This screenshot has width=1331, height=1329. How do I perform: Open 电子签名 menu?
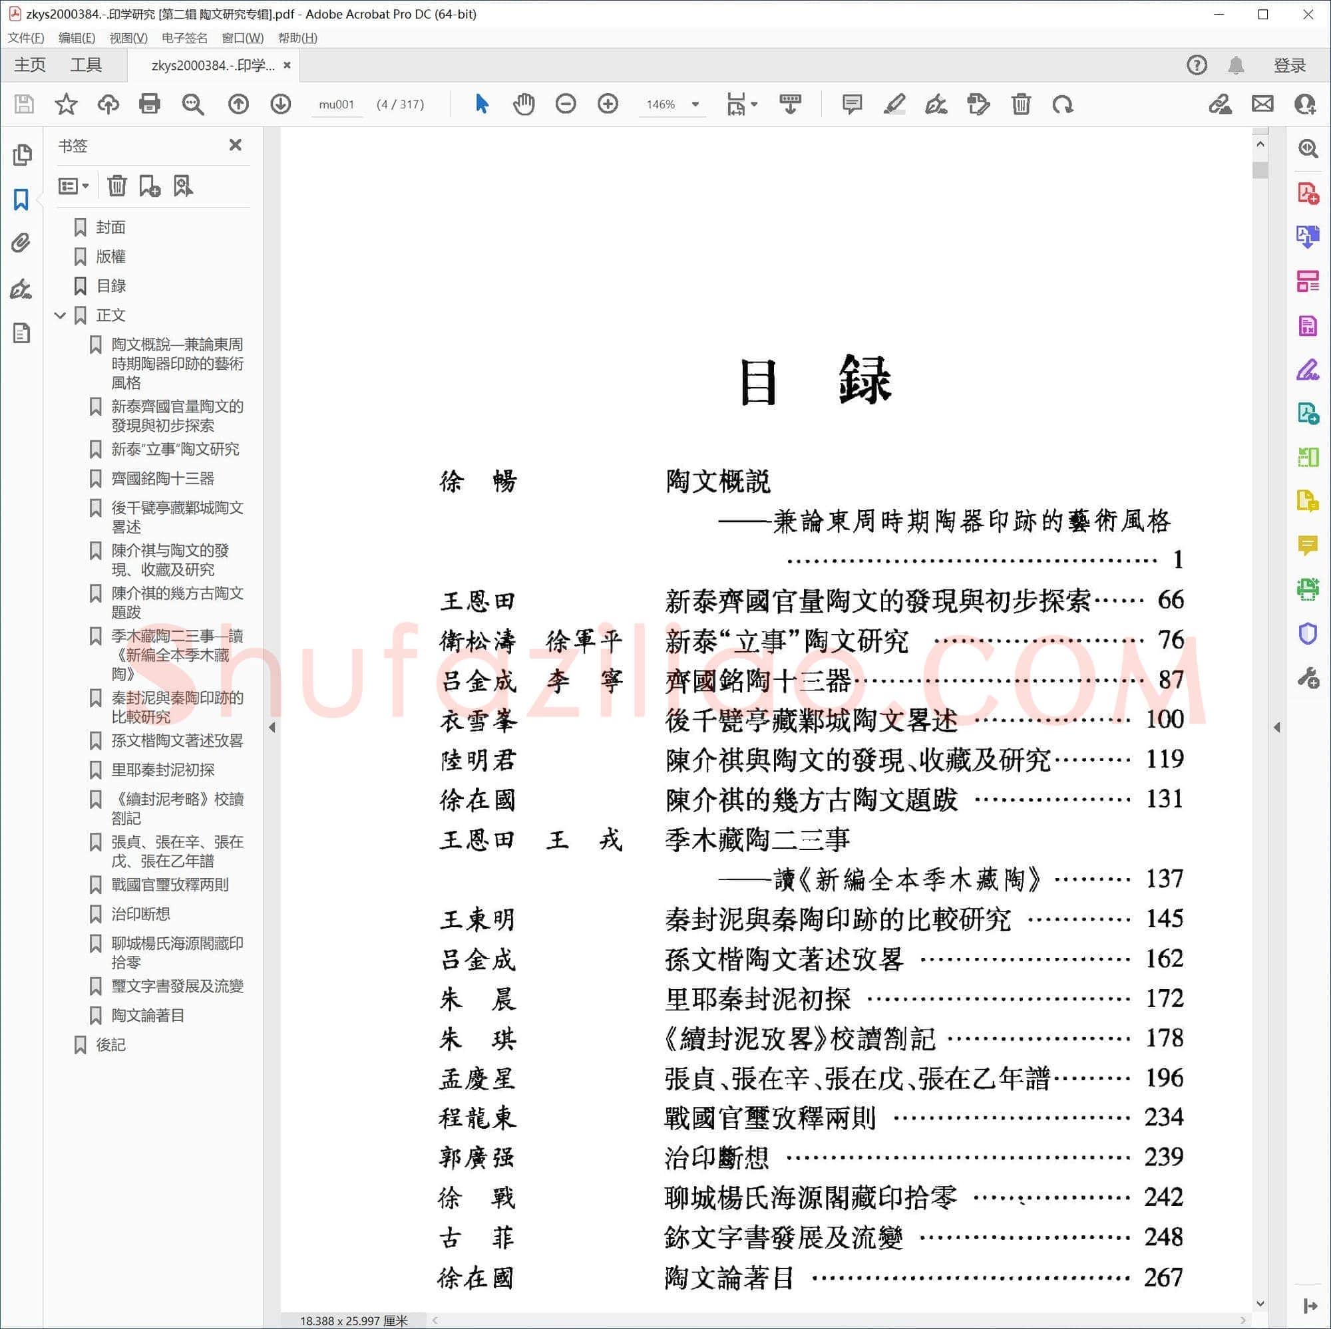pyautogui.click(x=184, y=38)
